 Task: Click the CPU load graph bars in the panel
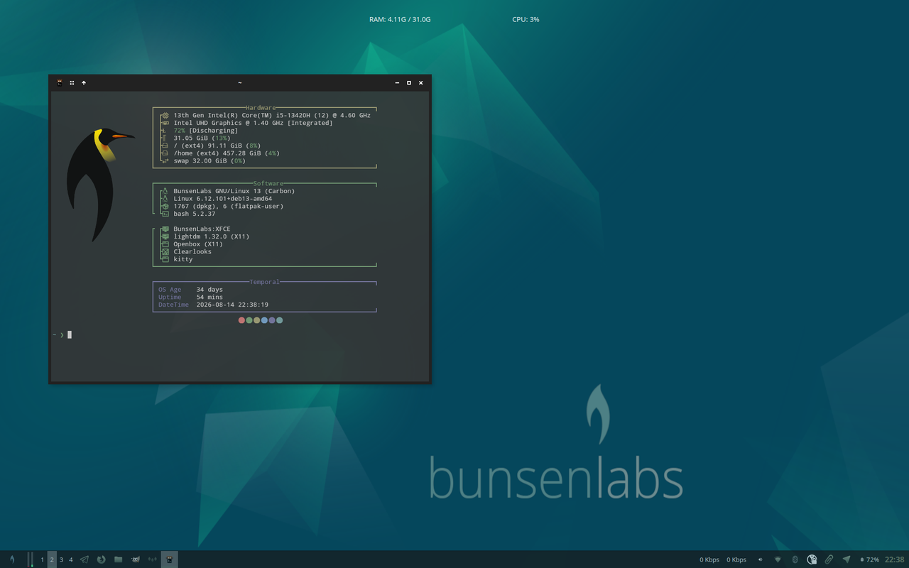point(31,559)
